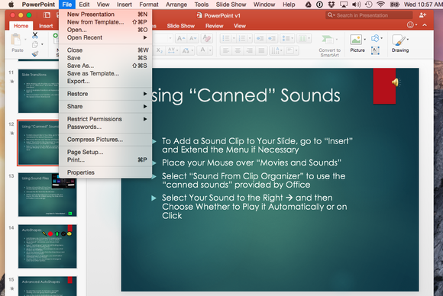This screenshot has height=296, width=443.
Task: Open Properties from File menu
Action: click(105, 172)
